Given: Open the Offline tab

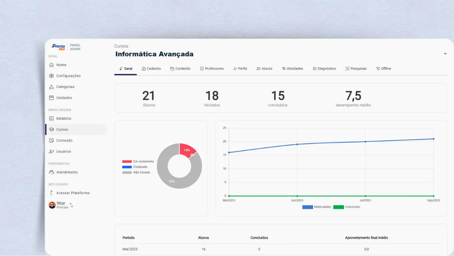Looking at the screenshot, I should 384,69.
